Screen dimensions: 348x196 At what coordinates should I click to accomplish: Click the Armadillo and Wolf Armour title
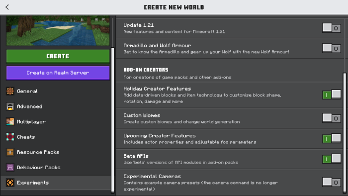[157, 45]
